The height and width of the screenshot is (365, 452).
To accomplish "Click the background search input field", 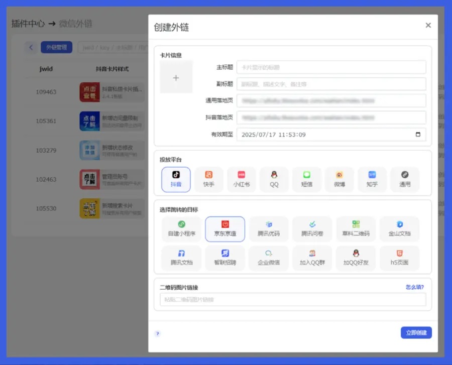I will (113, 47).
